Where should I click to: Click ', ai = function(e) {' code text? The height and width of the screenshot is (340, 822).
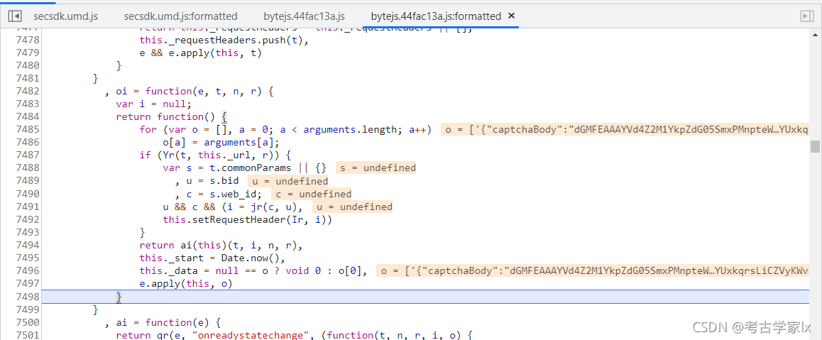tap(163, 322)
